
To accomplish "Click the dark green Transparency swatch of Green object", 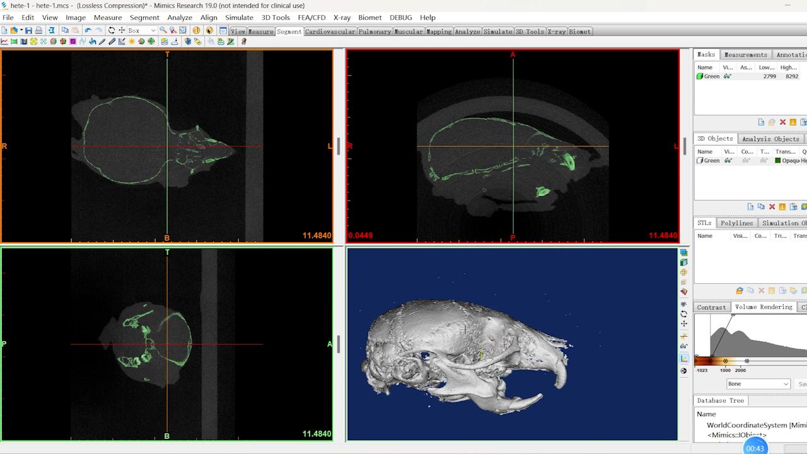I will [x=778, y=160].
